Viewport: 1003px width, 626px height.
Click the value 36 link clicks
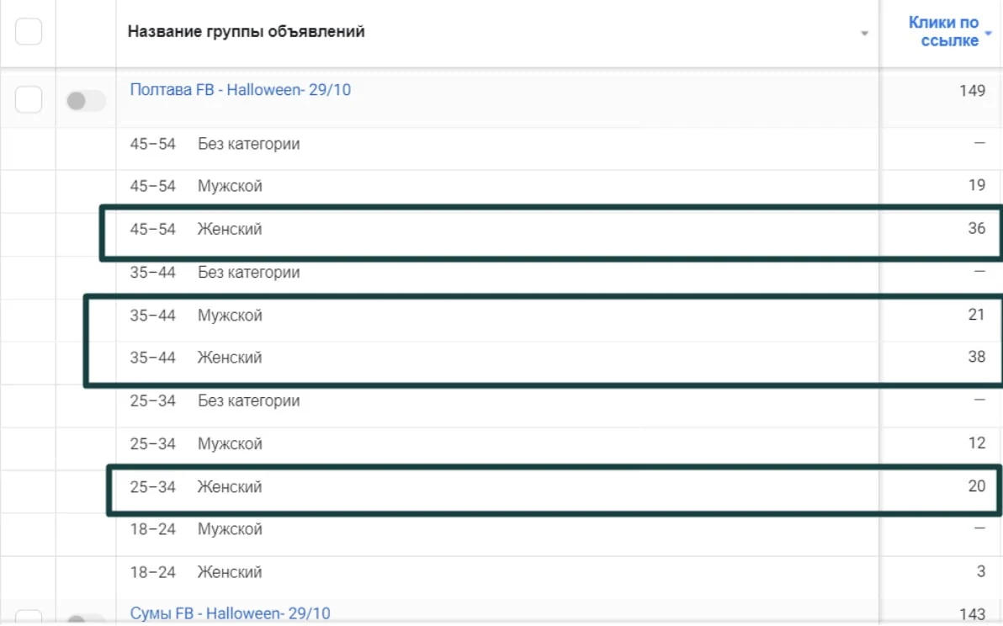977,228
